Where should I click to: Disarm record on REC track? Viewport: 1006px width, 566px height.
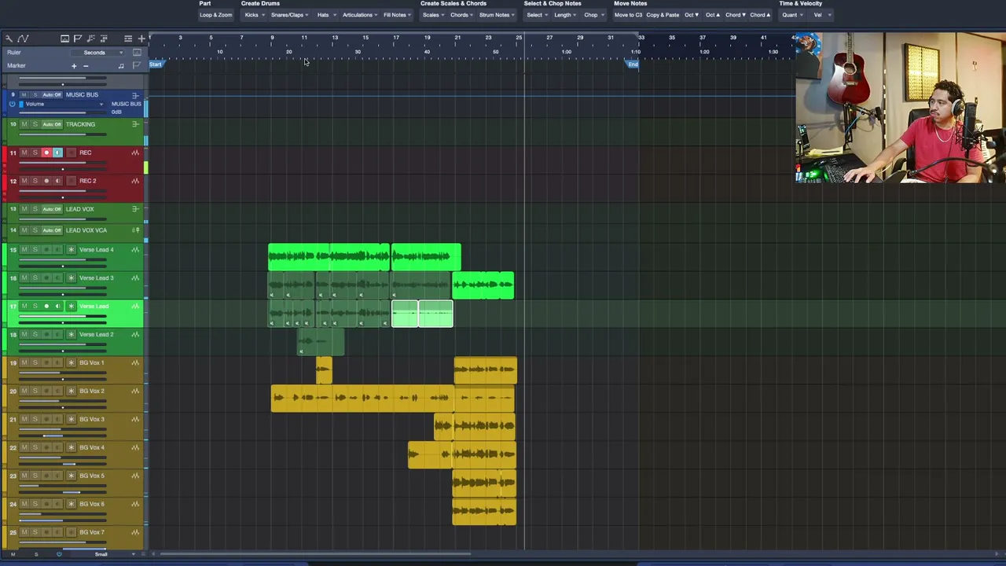[46, 153]
